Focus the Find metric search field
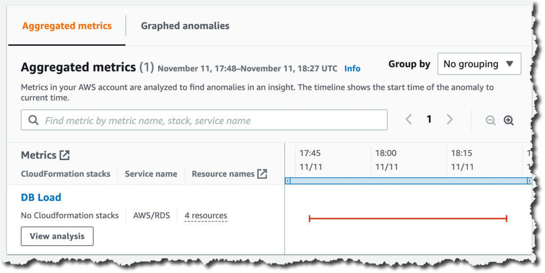545x273 pixels. point(213,121)
